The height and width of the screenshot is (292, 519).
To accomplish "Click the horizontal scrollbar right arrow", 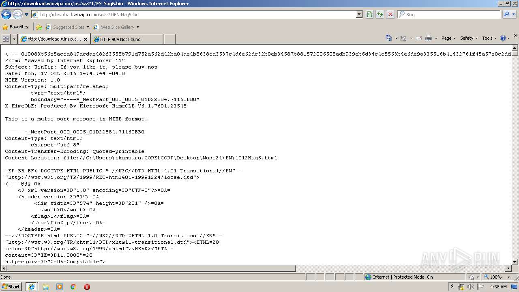I will [508, 268].
